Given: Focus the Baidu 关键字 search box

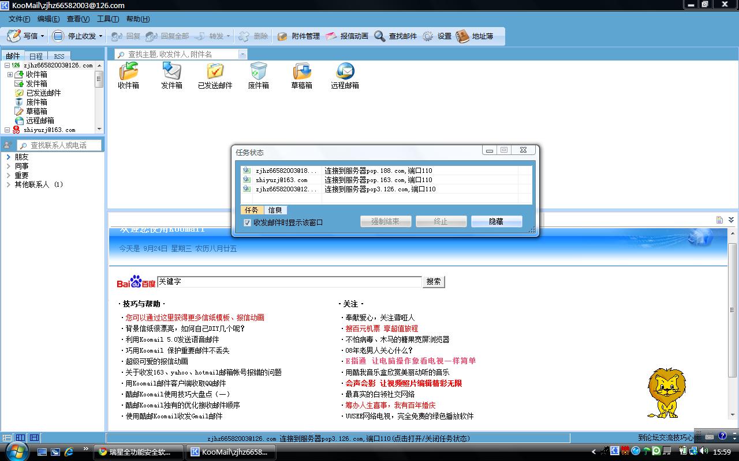Looking at the screenshot, I should (289, 282).
